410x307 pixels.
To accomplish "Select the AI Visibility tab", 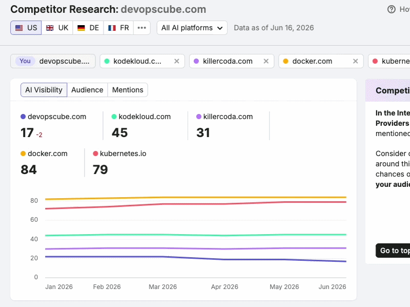I will (44, 90).
